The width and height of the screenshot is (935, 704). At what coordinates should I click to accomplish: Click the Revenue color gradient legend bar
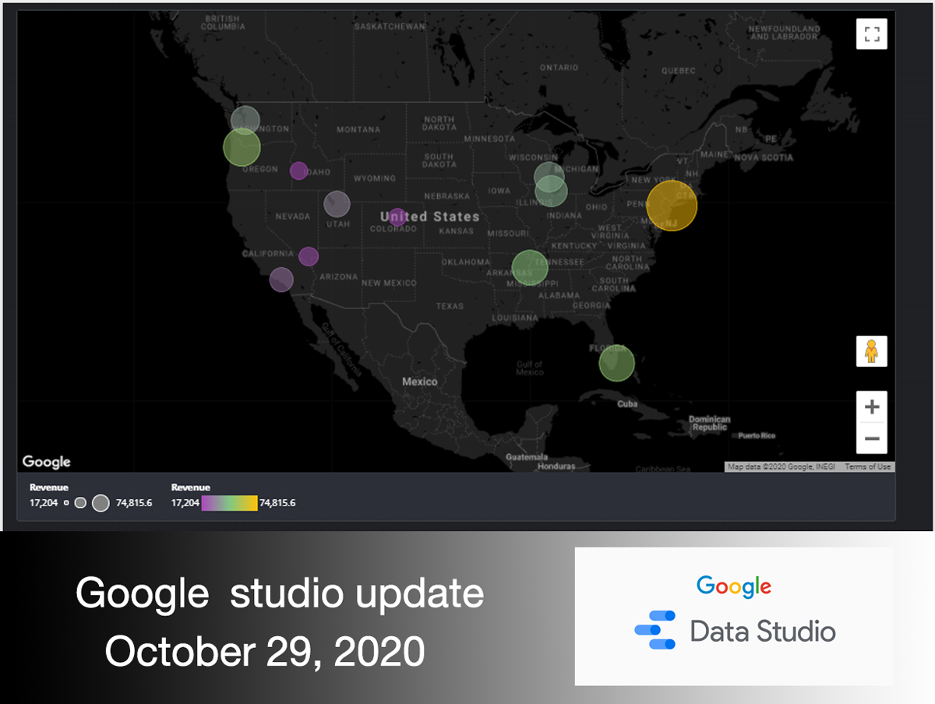229,503
